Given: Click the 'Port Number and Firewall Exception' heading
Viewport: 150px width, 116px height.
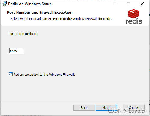Looking at the screenshot, I should point(40,13).
